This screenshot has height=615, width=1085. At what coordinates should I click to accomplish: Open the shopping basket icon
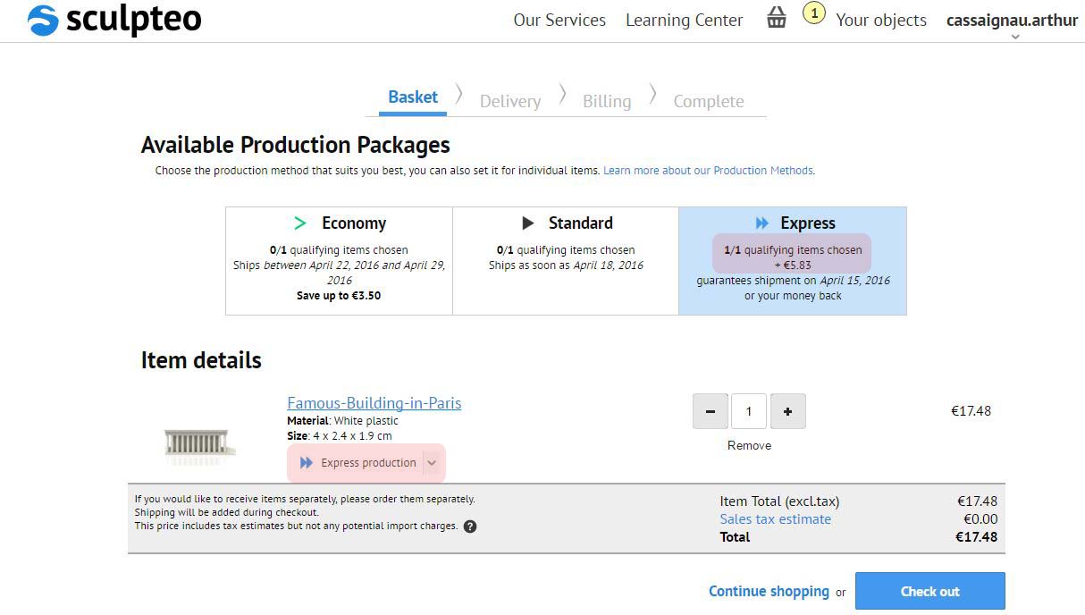[x=777, y=18]
